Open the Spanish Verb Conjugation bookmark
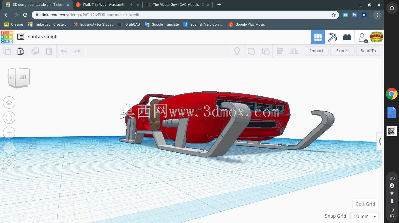Image resolution: width=399 pixels, height=223 pixels. 203,25
